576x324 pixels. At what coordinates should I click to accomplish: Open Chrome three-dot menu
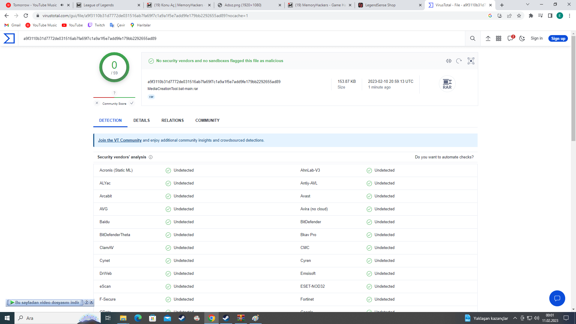point(569,16)
